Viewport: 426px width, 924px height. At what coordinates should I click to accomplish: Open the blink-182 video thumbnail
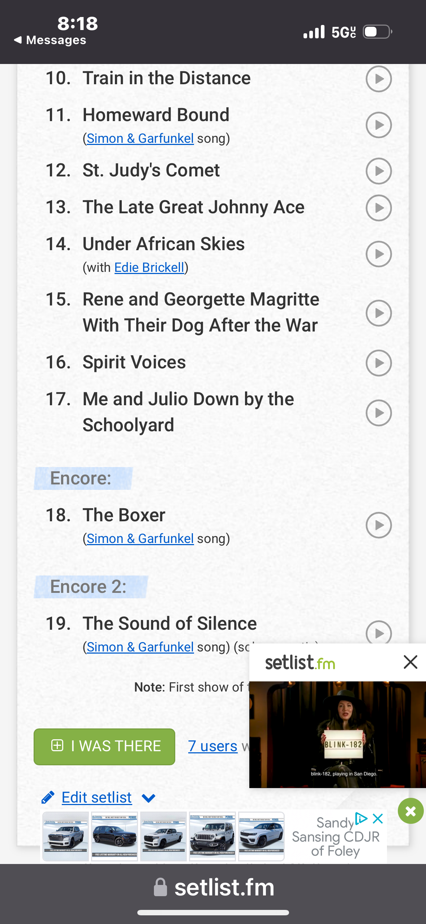(337, 735)
